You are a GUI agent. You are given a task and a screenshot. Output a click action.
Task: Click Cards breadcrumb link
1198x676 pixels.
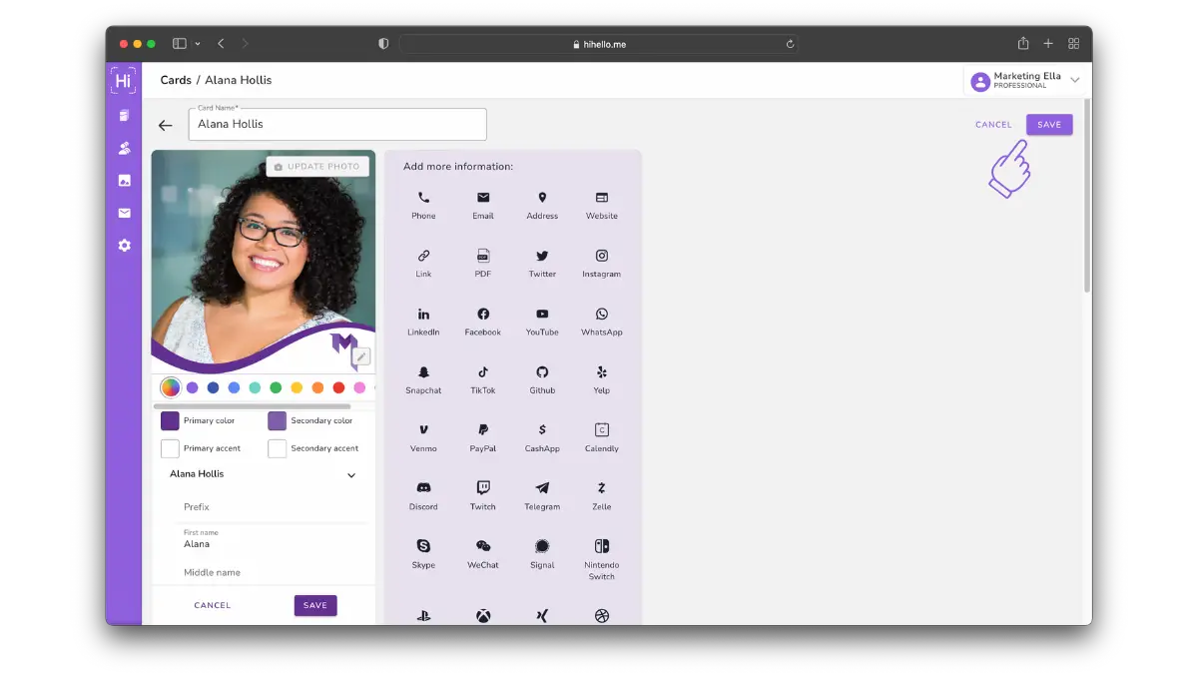point(176,80)
